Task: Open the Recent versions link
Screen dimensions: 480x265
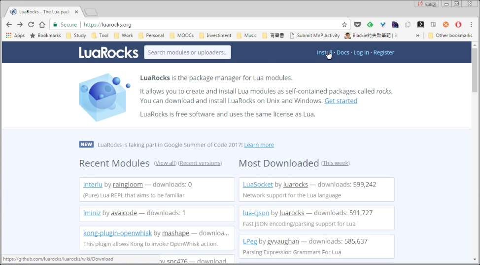Action: [200, 163]
